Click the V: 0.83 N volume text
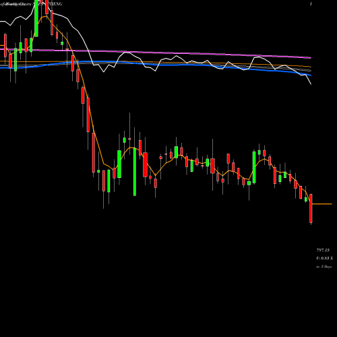 [324, 258]
